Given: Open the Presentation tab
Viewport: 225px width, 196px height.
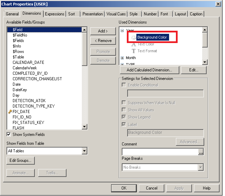Looking at the screenshot, I should tap(92, 14).
